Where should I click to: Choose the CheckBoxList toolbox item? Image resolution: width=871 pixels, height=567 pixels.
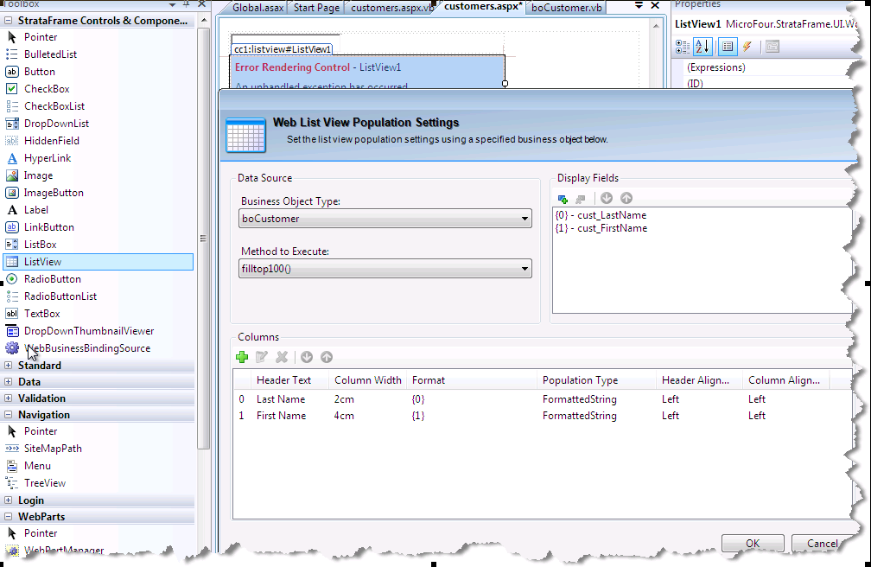(54, 106)
